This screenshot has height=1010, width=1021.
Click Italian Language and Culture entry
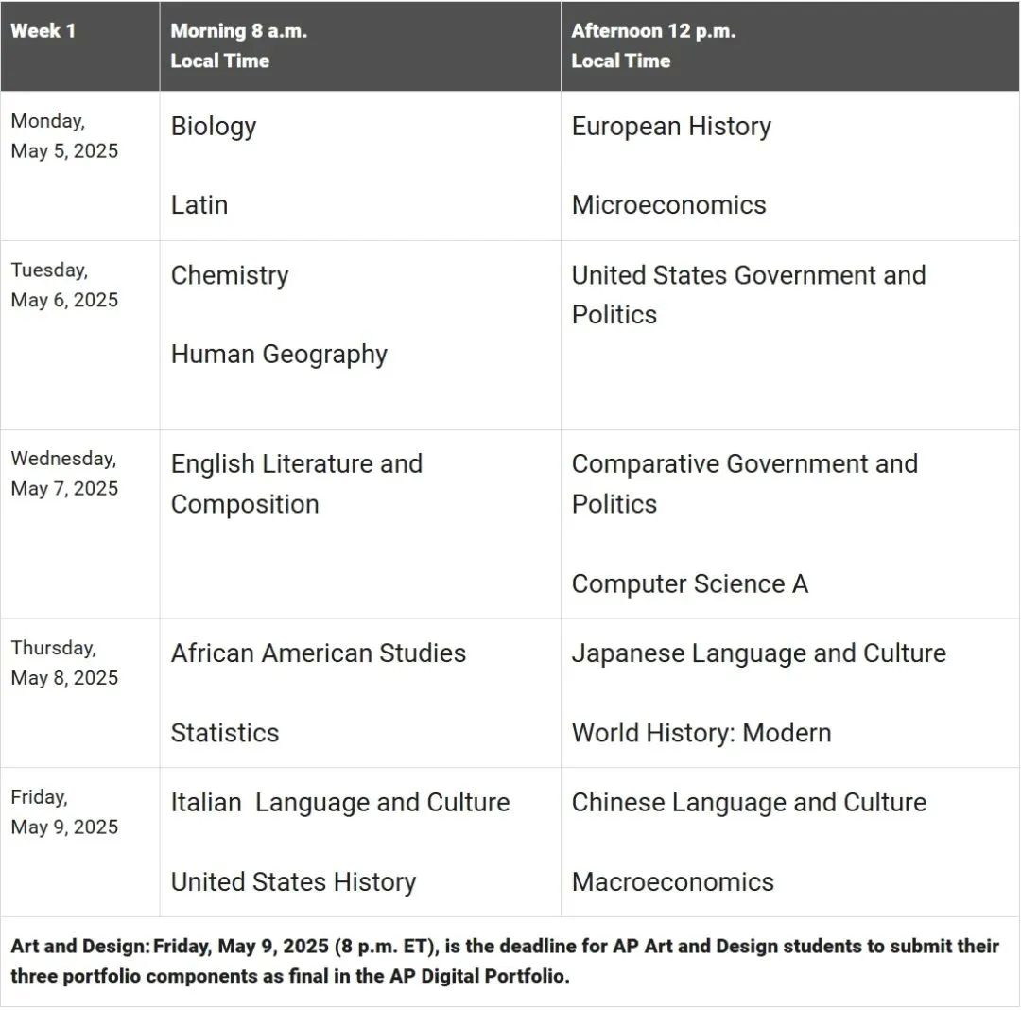tap(339, 803)
